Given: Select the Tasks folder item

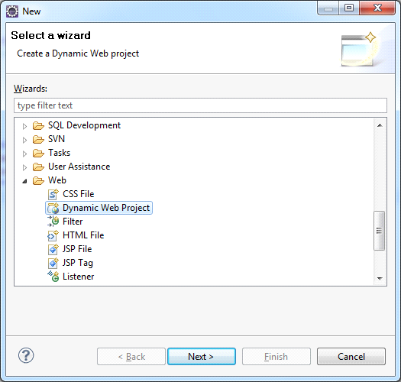Looking at the screenshot, I should (59, 153).
